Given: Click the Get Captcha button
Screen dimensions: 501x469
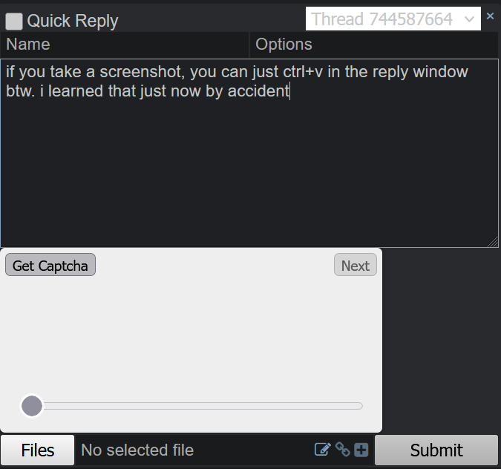Looking at the screenshot, I should (x=50, y=265).
